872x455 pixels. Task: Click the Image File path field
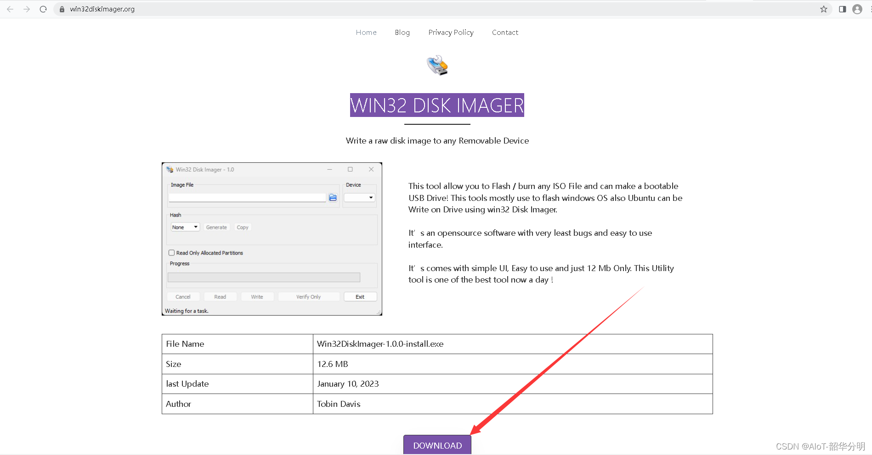(247, 198)
